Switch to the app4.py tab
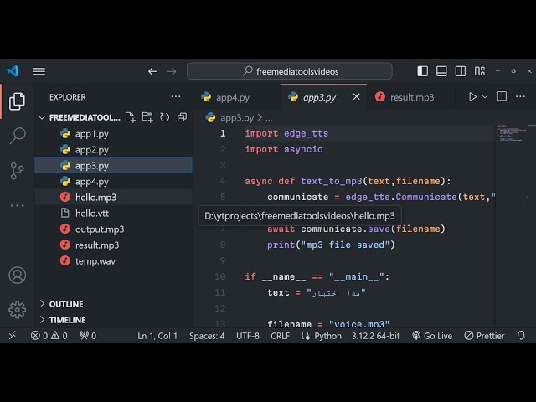536x402 pixels. (x=232, y=97)
